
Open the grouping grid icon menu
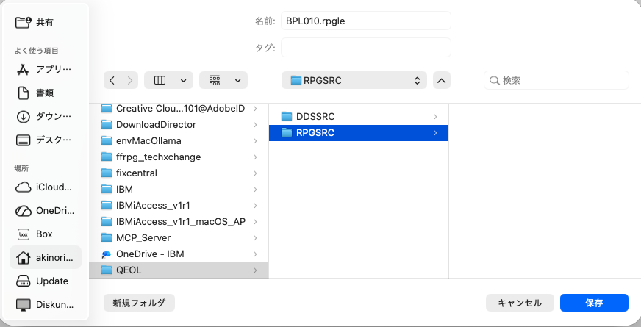click(x=215, y=81)
